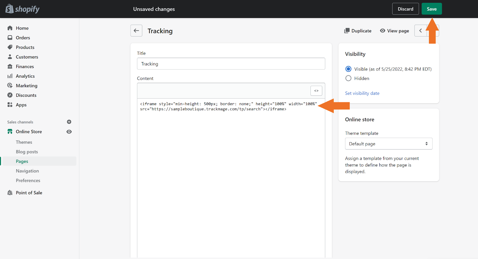Click the Shopify logo
Viewport: 478px width, 259px height.
22,9
